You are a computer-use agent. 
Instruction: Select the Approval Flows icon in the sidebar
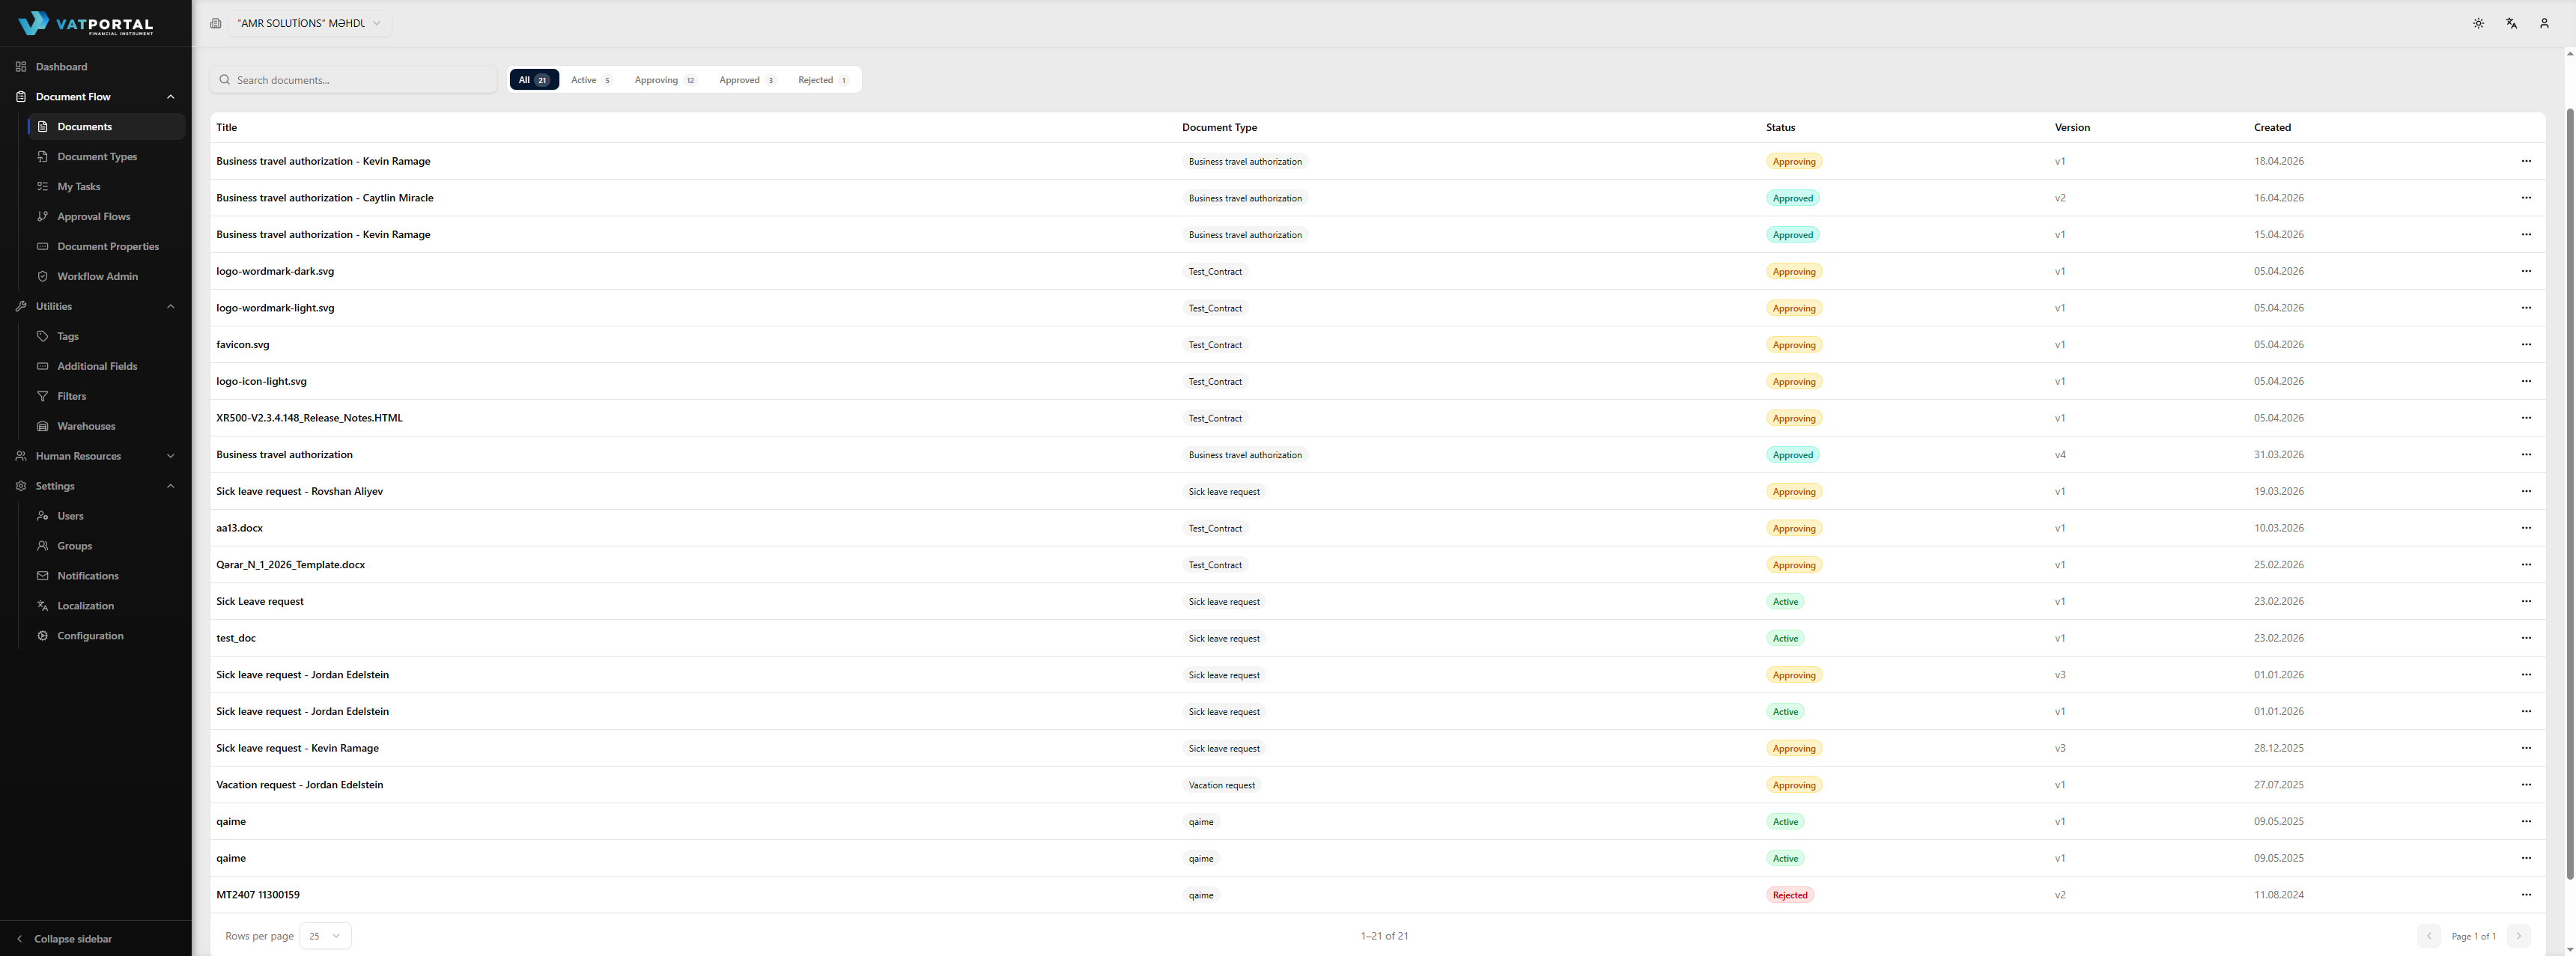(43, 216)
